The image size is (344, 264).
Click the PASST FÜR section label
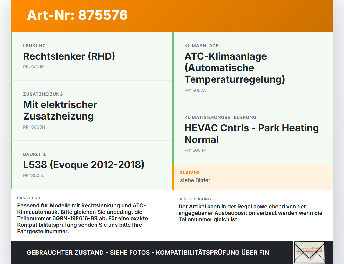coord(28,198)
